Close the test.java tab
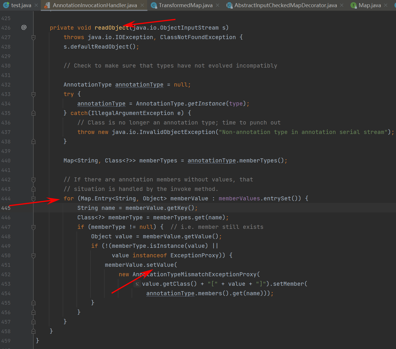396x349 pixels. pos(36,5)
